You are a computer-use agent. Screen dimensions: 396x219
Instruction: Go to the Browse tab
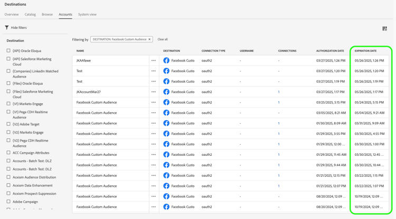(x=47, y=15)
